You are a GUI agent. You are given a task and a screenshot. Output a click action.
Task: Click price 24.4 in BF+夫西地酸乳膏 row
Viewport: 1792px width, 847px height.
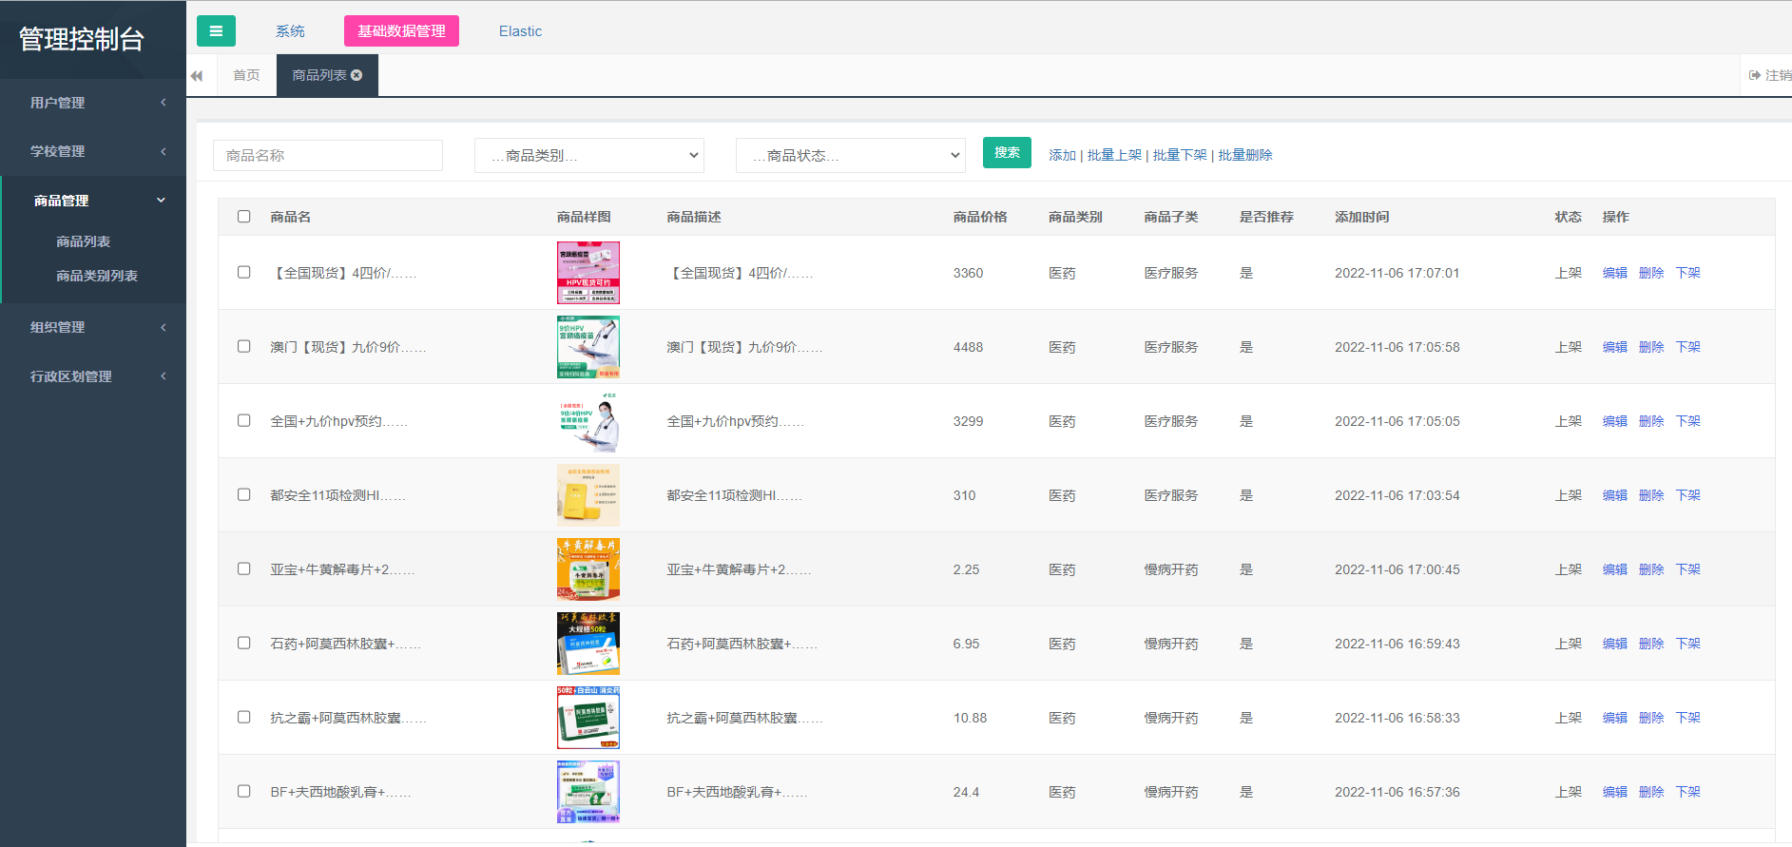pyautogui.click(x=967, y=792)
